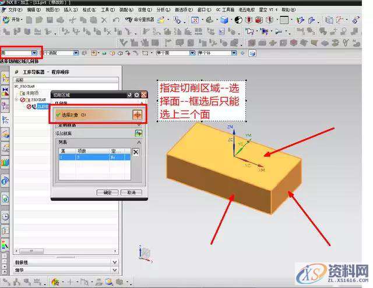
Task: Collapse the list section chevron in dialog
Action: pos(139,142)
